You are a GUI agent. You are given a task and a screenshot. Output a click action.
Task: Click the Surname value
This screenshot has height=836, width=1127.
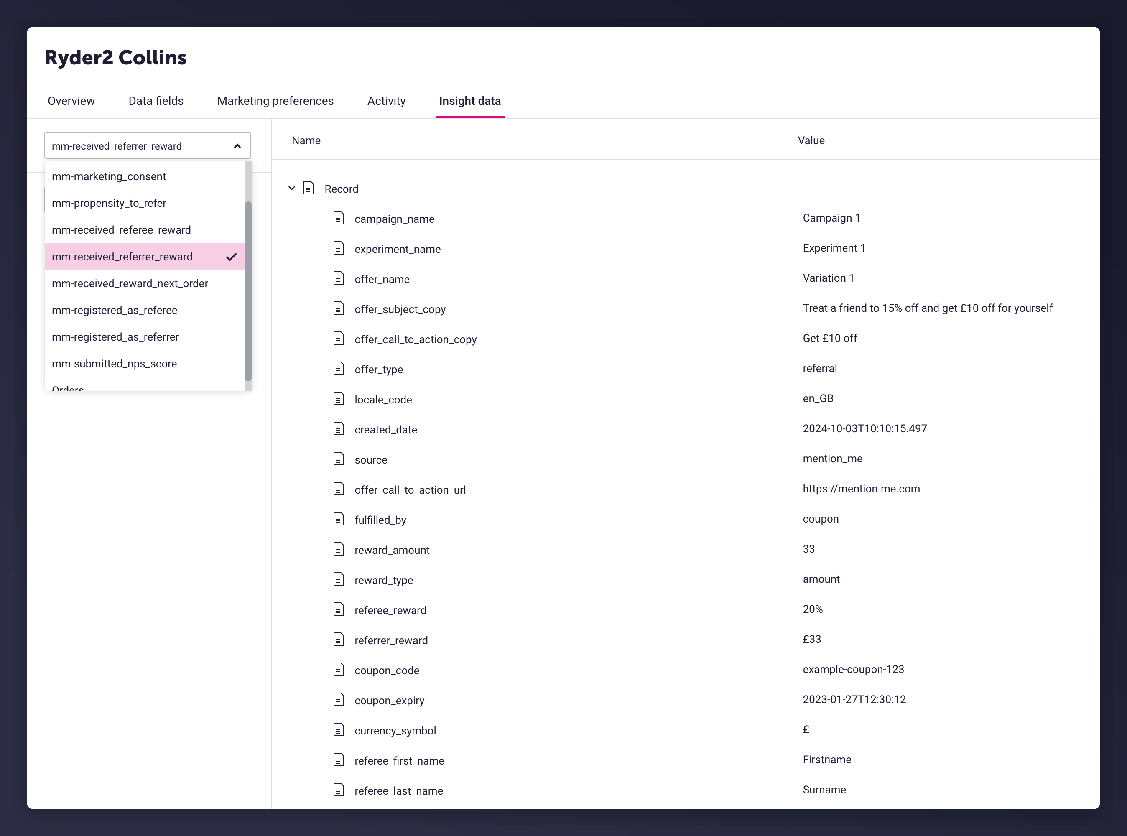tap(824, 790)
